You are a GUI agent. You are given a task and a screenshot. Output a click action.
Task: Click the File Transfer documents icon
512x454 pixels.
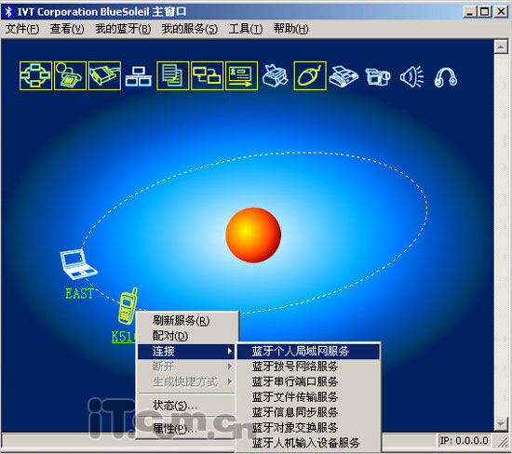(173, 75)
